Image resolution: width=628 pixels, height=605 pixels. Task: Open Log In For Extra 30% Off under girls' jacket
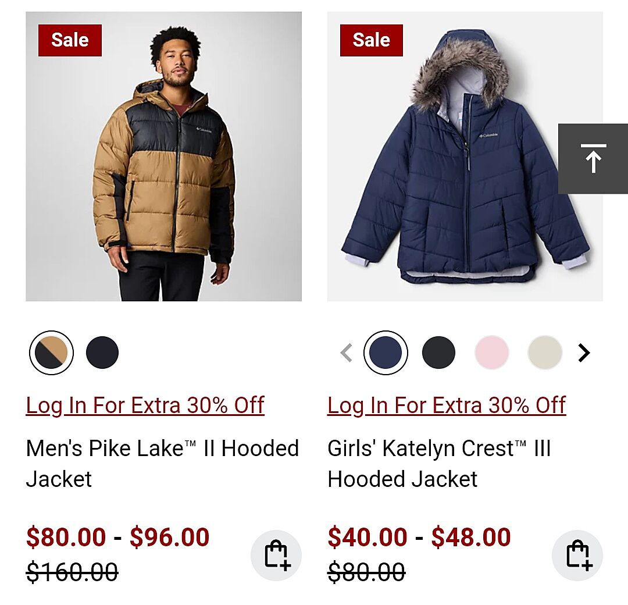click(447, 405)
